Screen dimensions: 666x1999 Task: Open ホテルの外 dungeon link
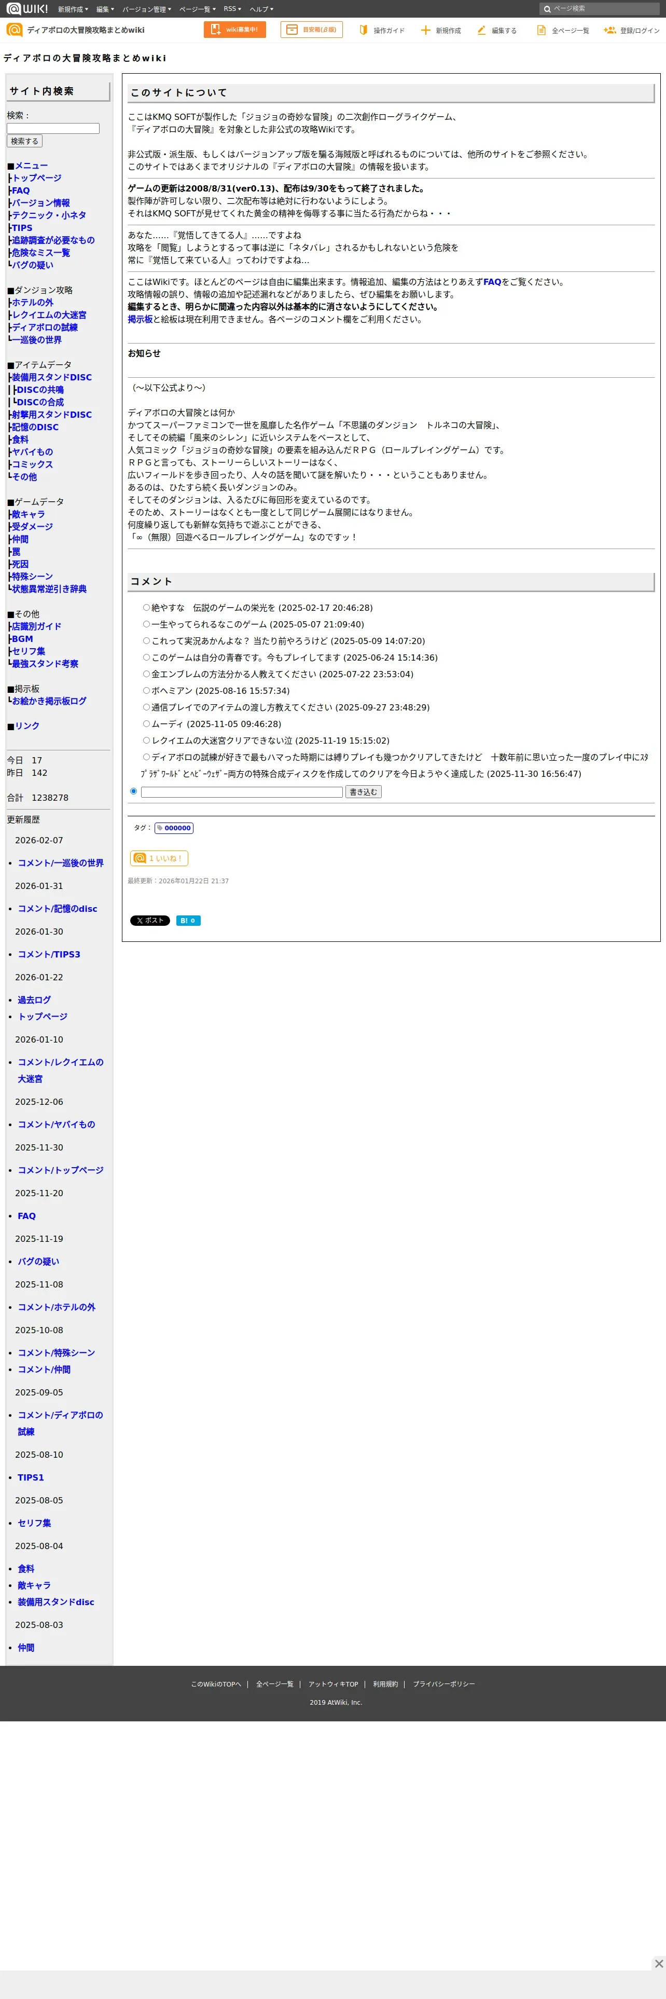pos(33,303)
